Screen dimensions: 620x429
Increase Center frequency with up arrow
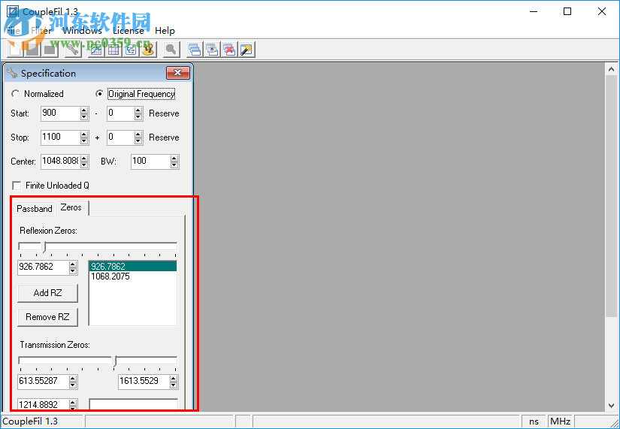pos(84,159)
